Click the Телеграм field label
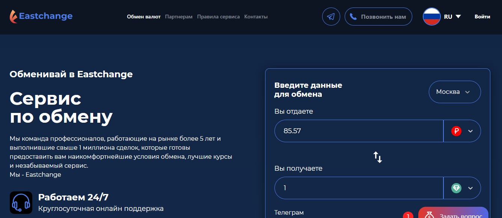The height and width of the screenshot is (218, 502). pos(289,212)
